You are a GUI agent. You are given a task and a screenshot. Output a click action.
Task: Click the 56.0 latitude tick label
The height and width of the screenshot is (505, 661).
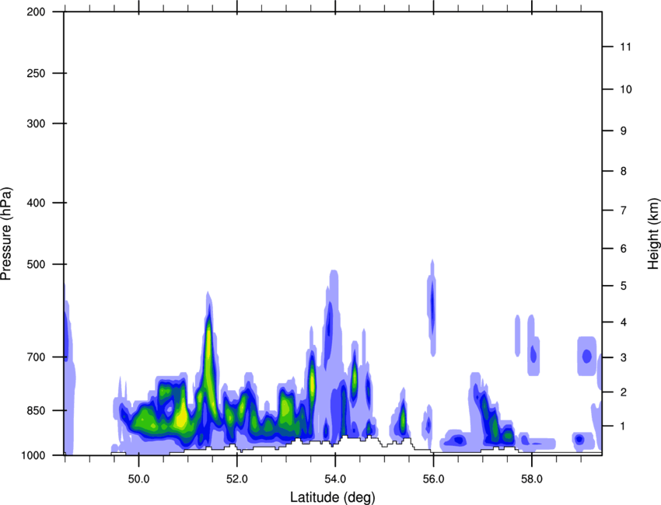pyautogui.click(x=433, y=479)
